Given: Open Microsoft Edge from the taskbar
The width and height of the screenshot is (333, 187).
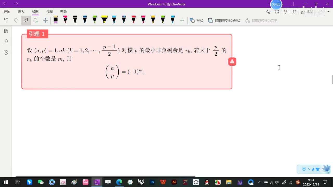Looking at the screenshot, I should pos(119,182).
